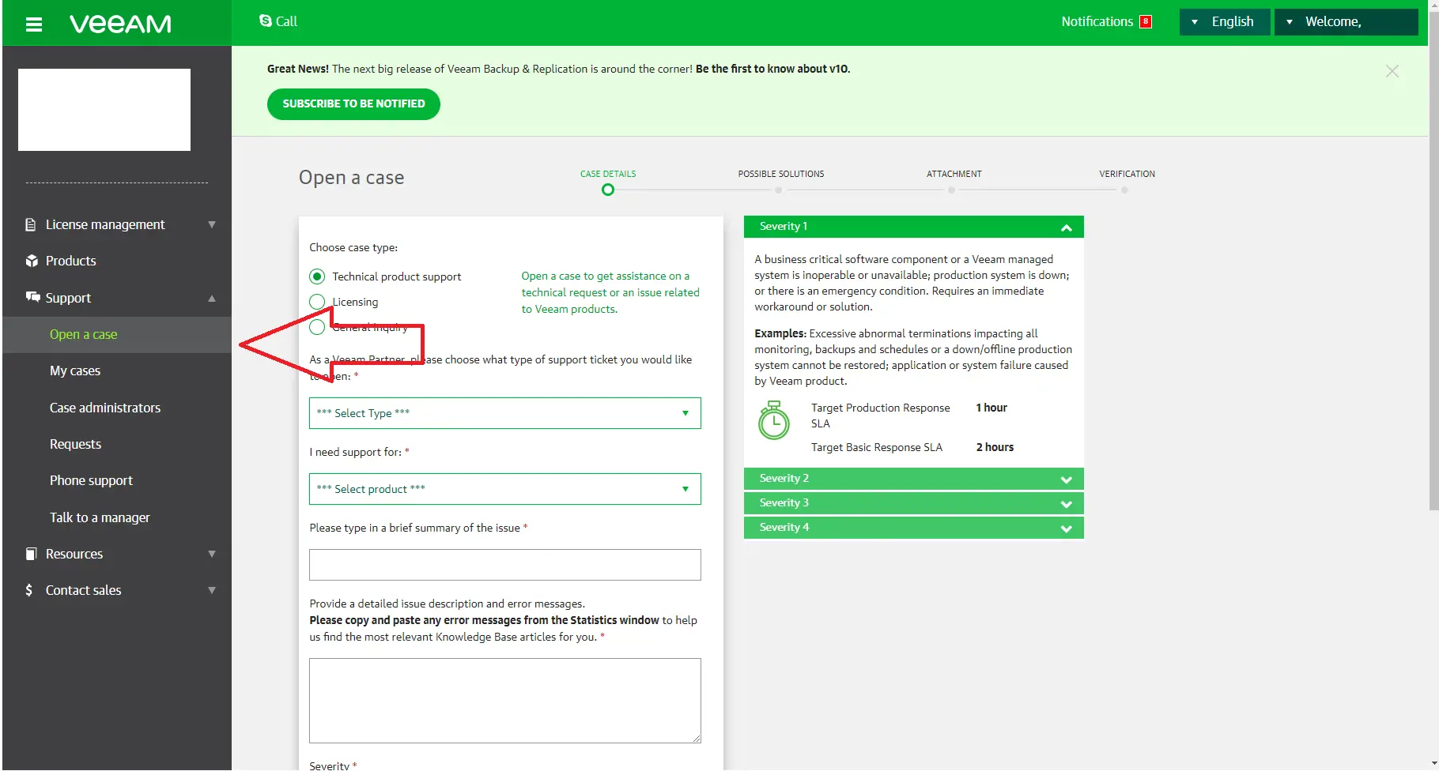Click the Support chat bubbles icon
The width and height of the screenshot is (1439, 771).
click(x=32, y=297)
